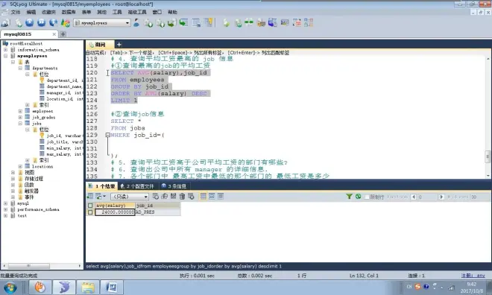Click the delete row trash icon

[x=182, y=197]
